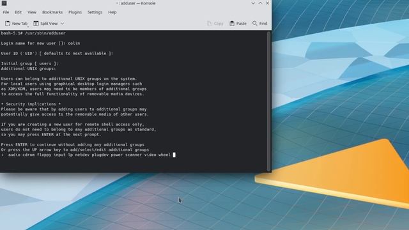Click the 'Additional UNIX groups:' line
The width and height of the screenshot is (409, 230).
click(28, 68)
